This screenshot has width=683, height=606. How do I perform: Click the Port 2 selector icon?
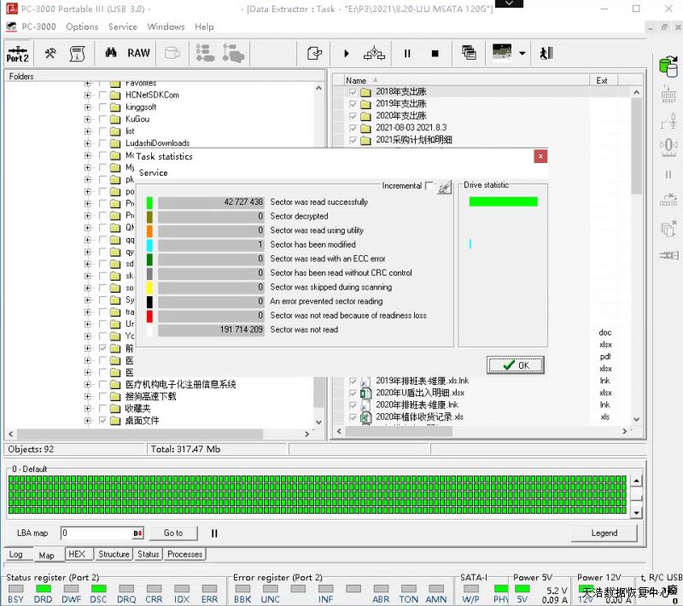tap(17, 53)
